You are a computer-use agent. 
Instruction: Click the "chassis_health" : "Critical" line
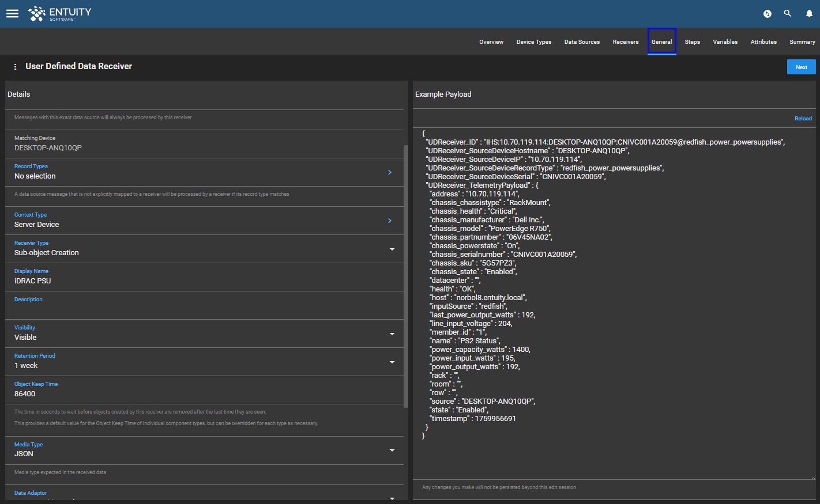pyautogui.click(x=473, y=211)
